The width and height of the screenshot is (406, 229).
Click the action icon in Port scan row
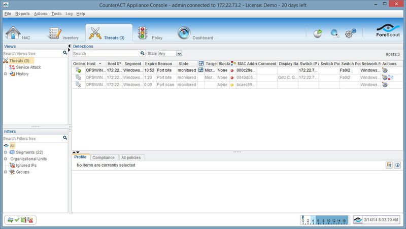point(385,85)
